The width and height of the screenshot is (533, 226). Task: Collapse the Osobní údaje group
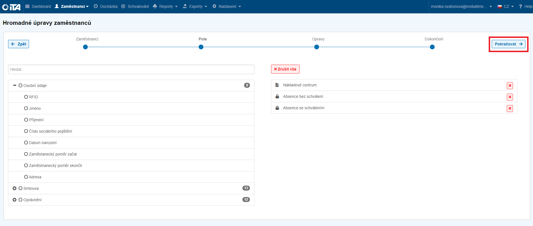click(14, 86)
